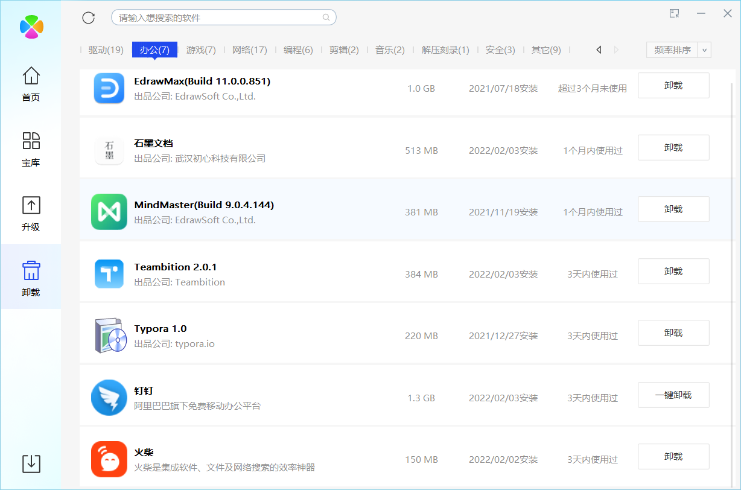Screen dimensions: 741x490
Task: Click the 火柴是集成软件 description text
Action: [224, 468]
